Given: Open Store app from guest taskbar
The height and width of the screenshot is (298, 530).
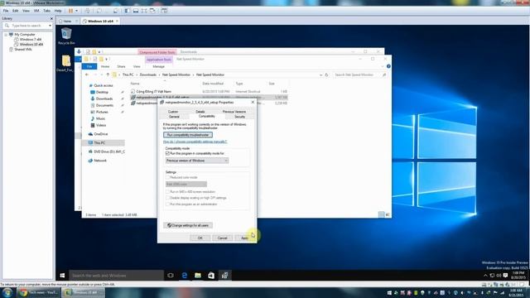Looking at the screenshot, I should pos(211,276).
